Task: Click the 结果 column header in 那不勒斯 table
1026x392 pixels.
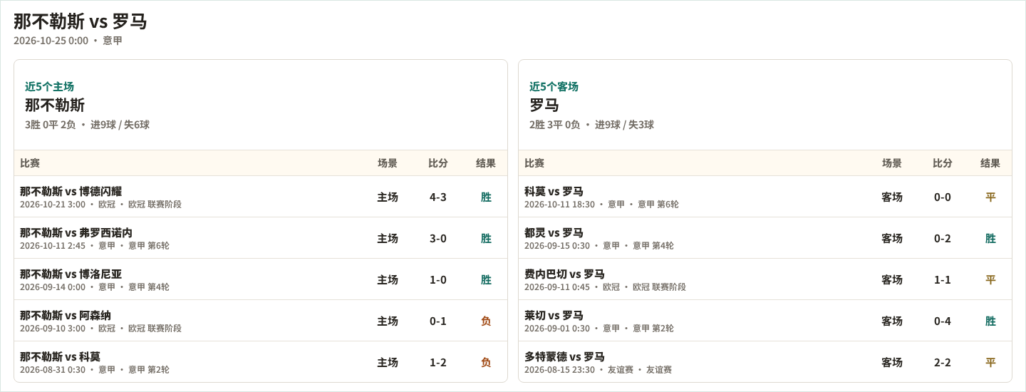Action: click(486, 163)
